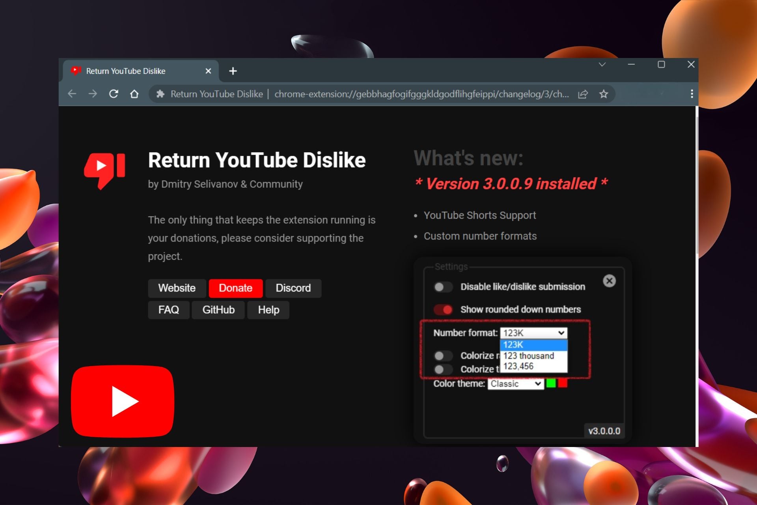This screenshot has height=505, width=757.
Task: Click the browser home icon
Action: pyautogui.click(x=134, y=94)
